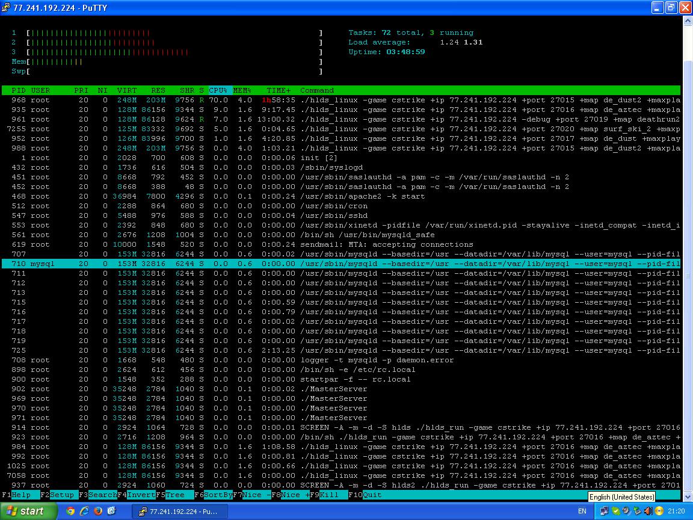This screenshot has height=520, width=693.
Task: Click the scrollbar down arrow in PuTTY
Action: click(688, 497)
